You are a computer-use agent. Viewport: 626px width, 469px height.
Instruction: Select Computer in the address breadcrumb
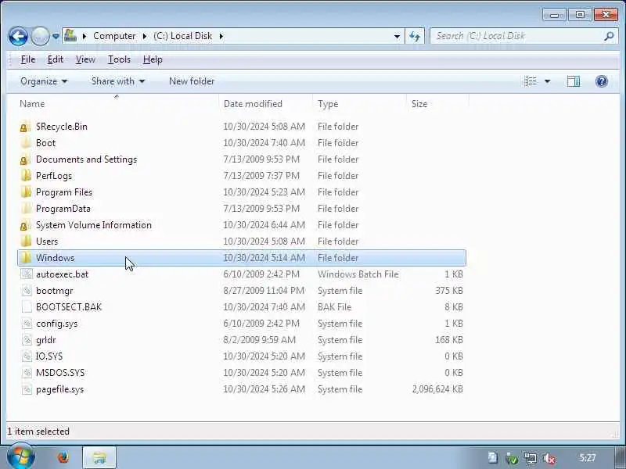click(114, 36)
